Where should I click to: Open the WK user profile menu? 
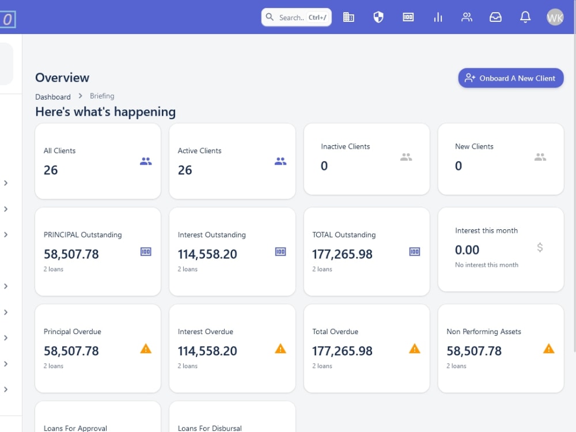(554, 17)
